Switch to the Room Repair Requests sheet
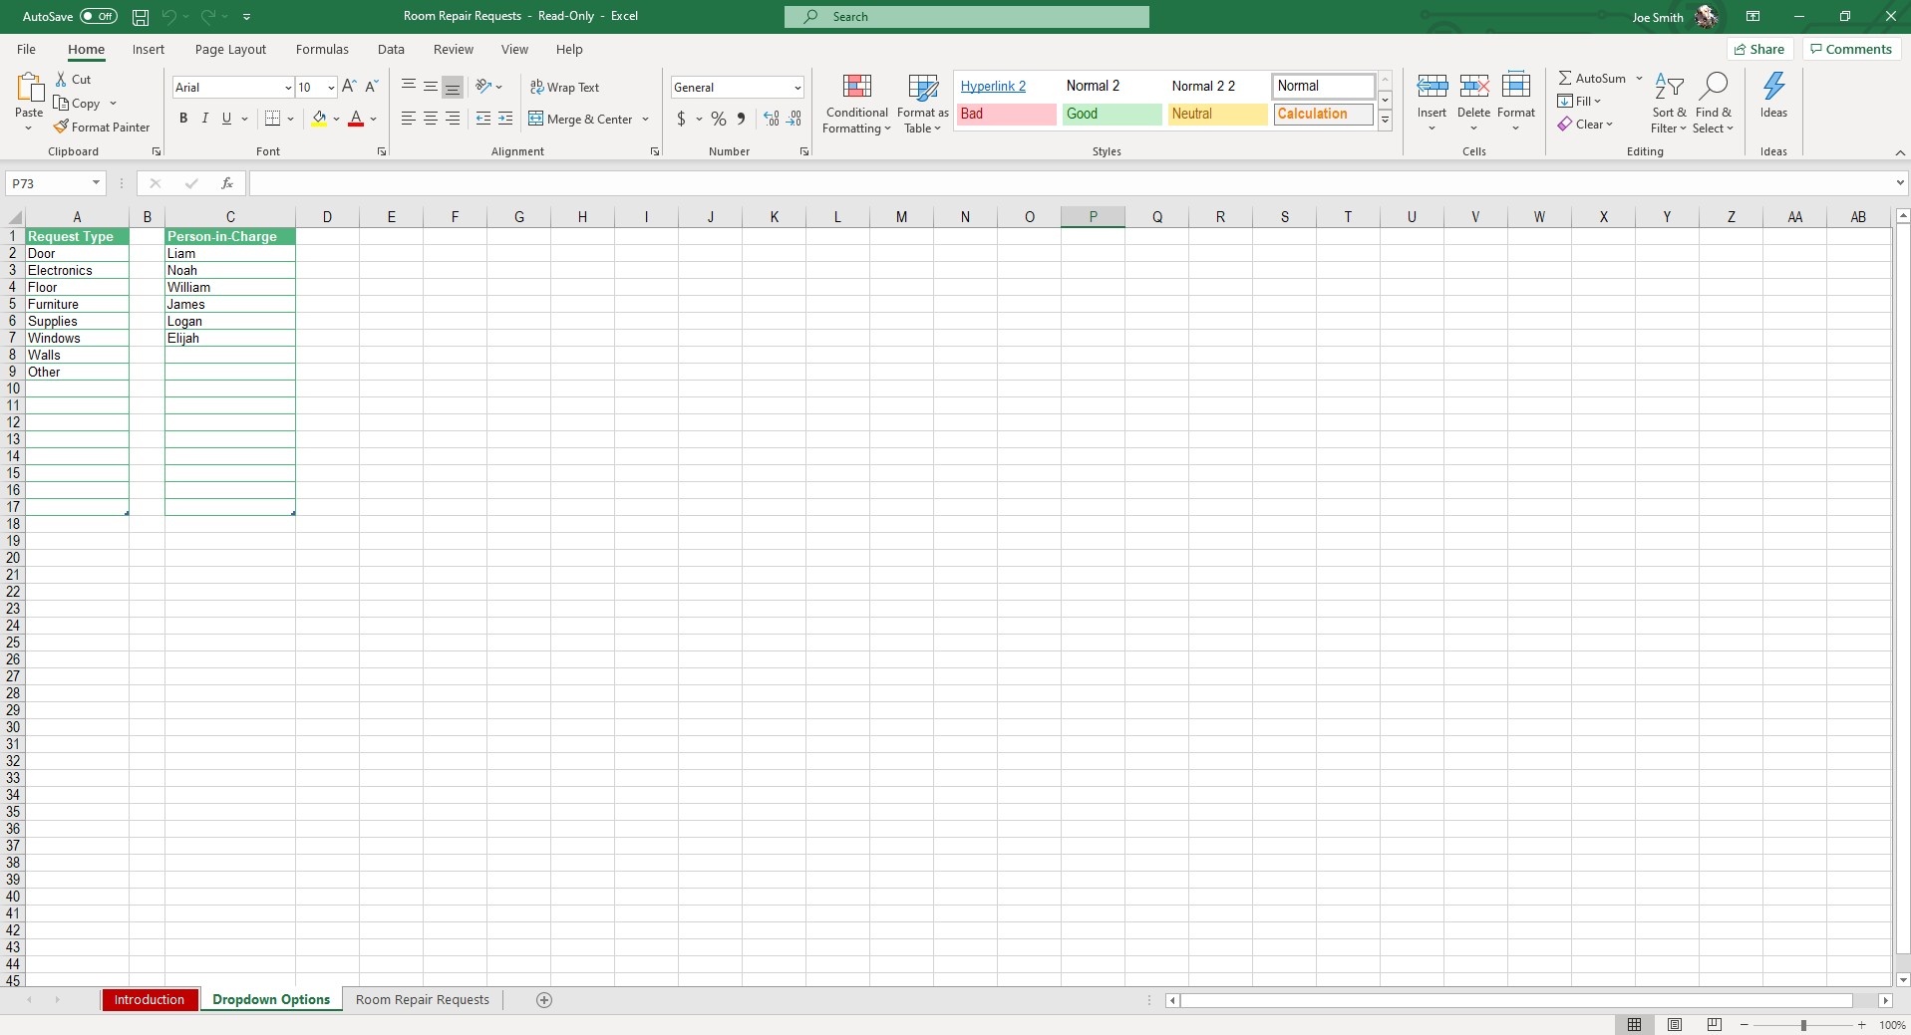This screenshot has height=1035, width=1911. (x=423, y=999)
